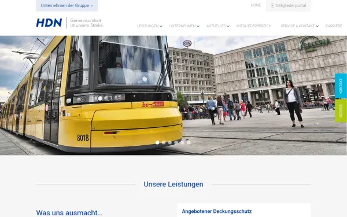
Task: Open the Unternehmen der Gruppe dropdown
Action: pyautogui.click(x=67, y=6)
